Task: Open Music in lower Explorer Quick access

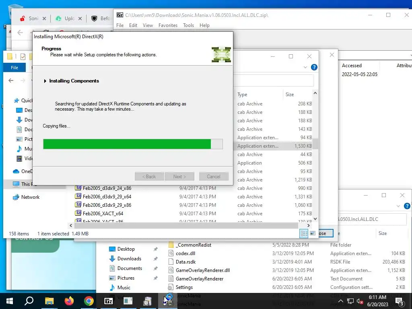Action: pyautogui.click(x=124, y=287)
